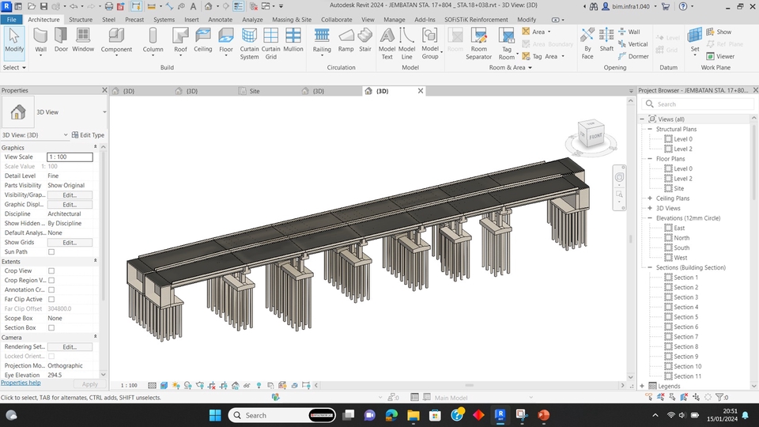Click the Project Browser search field
The height and width of the screenshot is (427, 759).
coord(698,104)
